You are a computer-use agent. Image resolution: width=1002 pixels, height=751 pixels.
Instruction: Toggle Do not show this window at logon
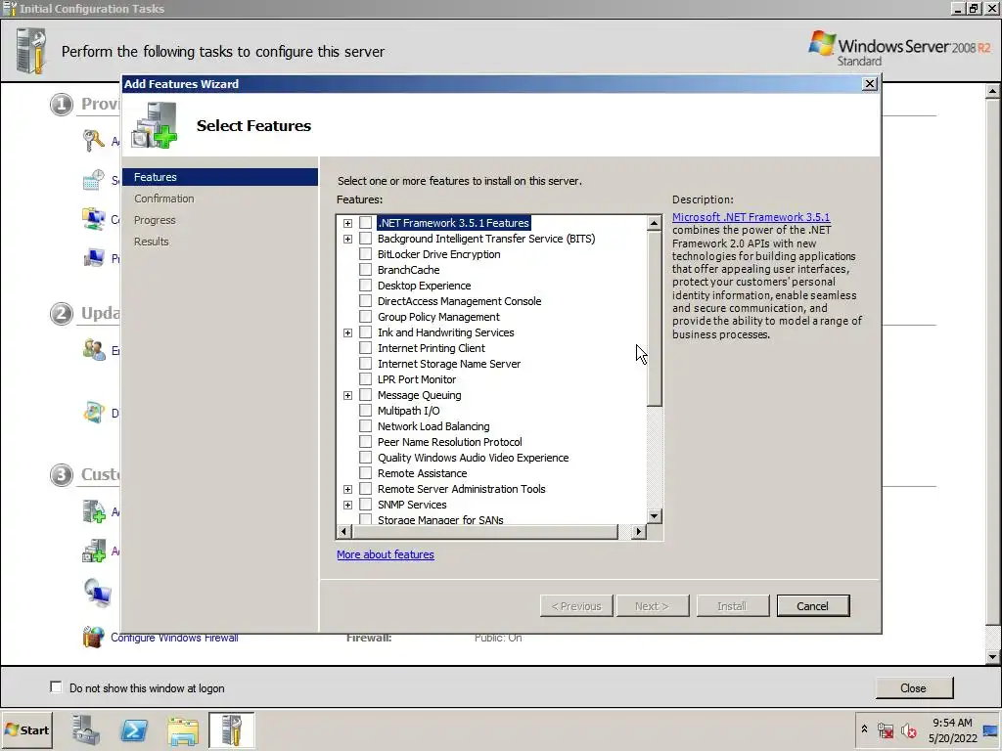(x=56, y=687)
